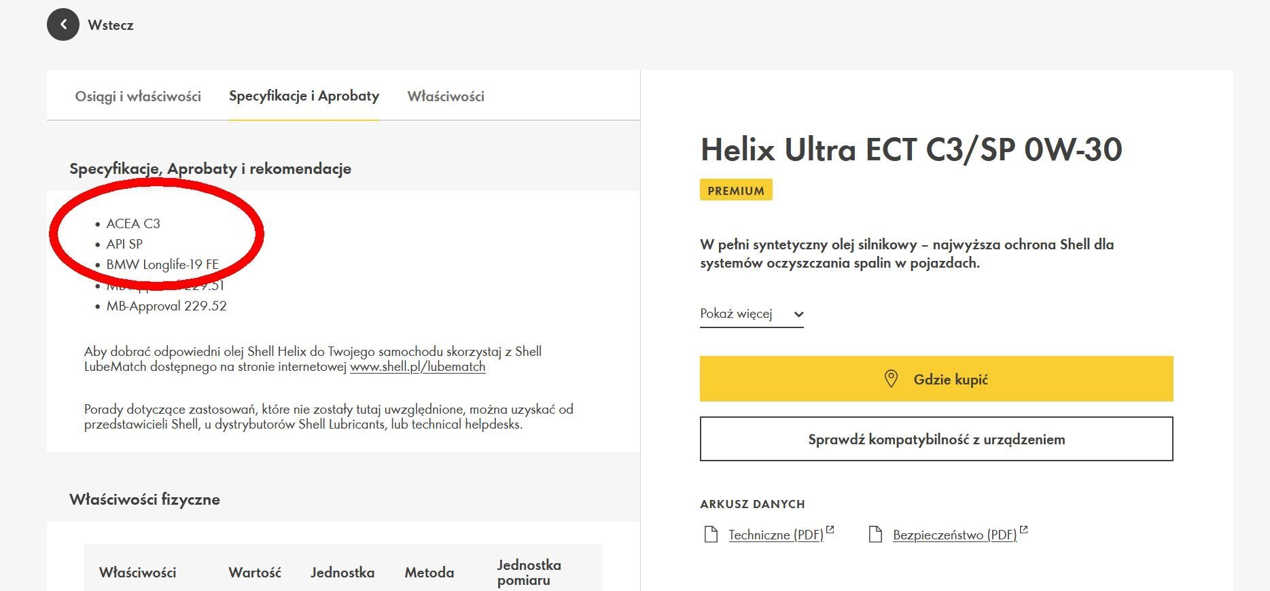The height and width of the screenshot is (591, 1270).
Task: Switch to Osiągi i właściwości tab
Action: [x=138, y=96]
